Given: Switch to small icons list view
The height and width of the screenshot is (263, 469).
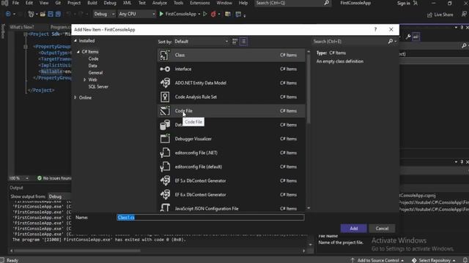Looking at the screenshot, I should click(x=243, y=42).
